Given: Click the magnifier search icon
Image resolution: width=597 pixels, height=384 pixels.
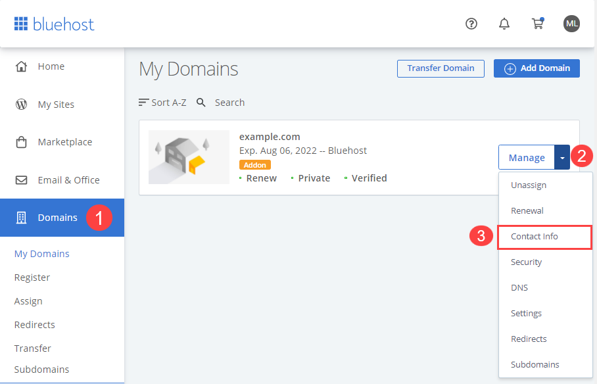Looking at the screenshot, I should [201, 103].
